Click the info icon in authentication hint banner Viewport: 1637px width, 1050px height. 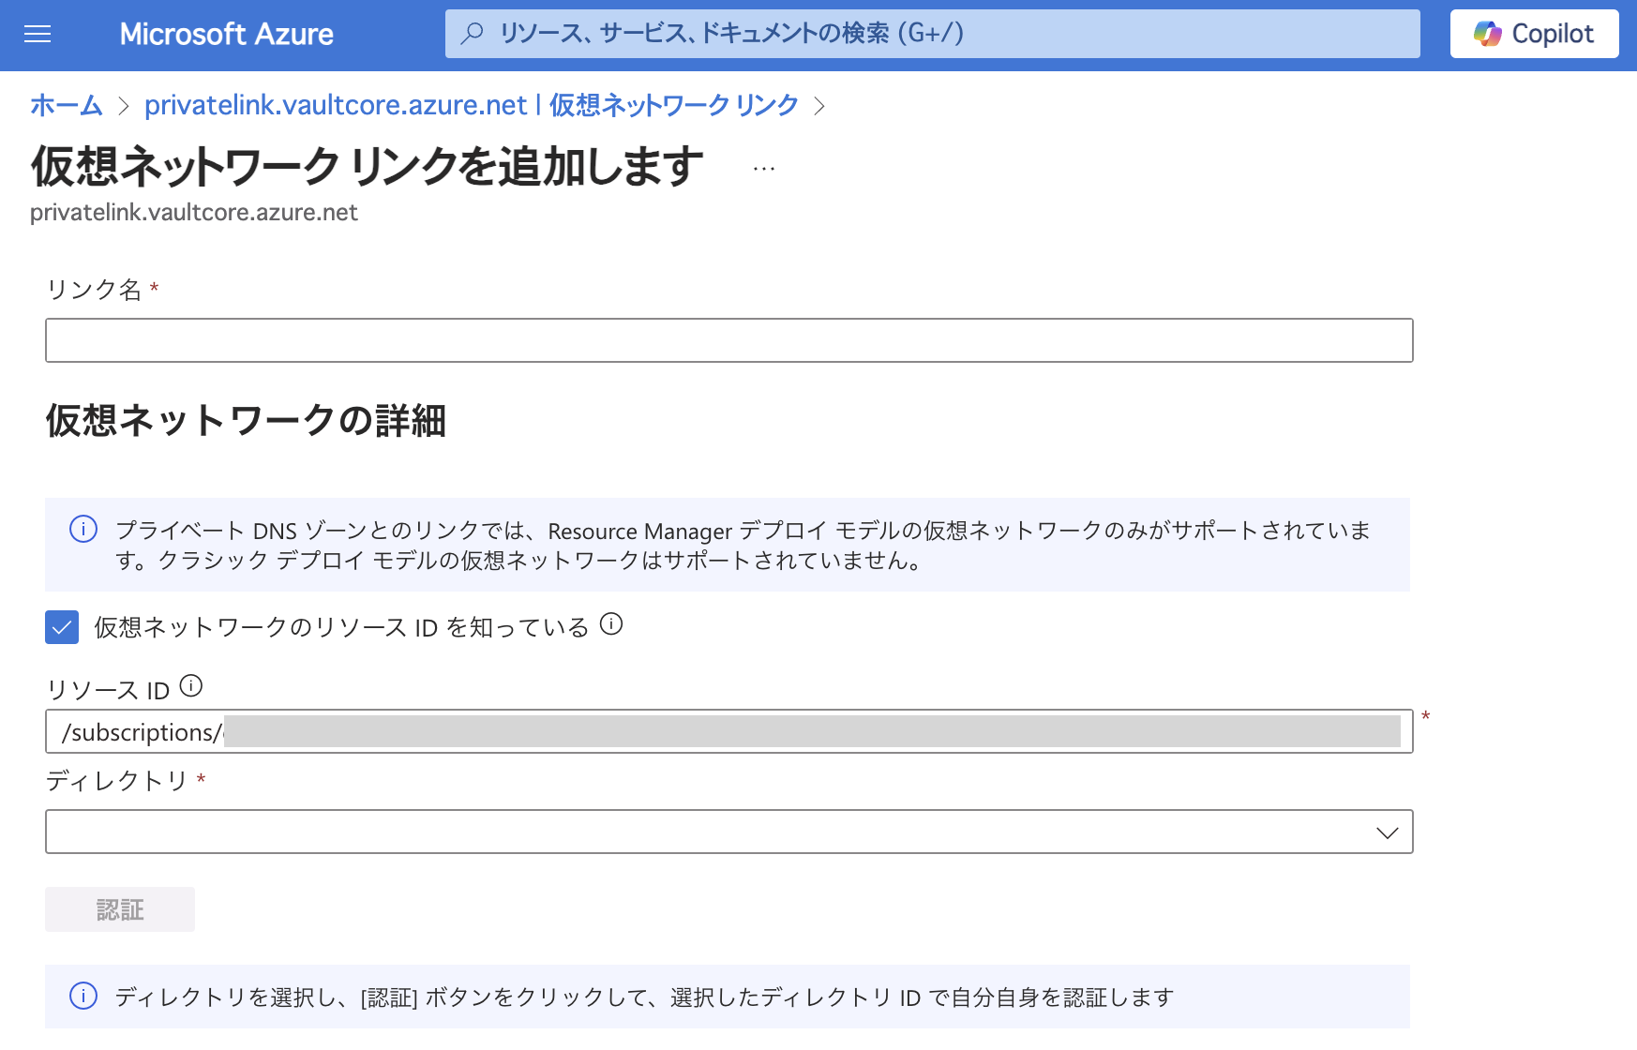click(x=83, y=996)
